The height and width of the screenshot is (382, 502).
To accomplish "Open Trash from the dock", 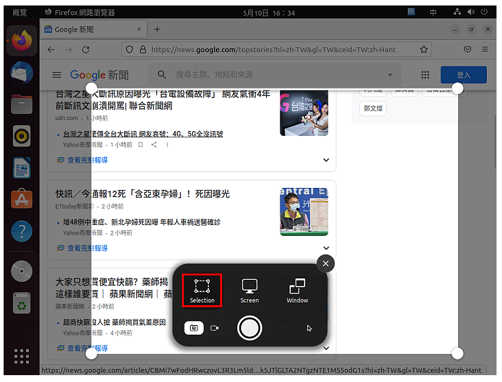I will [x=22, y=303].
